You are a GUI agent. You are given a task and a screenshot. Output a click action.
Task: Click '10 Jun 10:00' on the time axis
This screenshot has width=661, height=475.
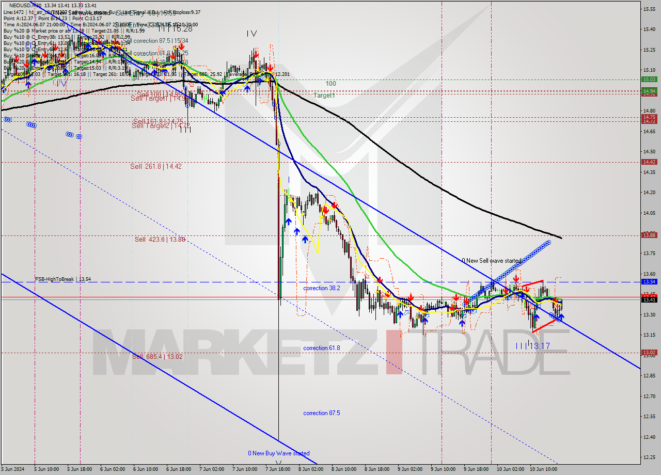[x=543, y=469]
